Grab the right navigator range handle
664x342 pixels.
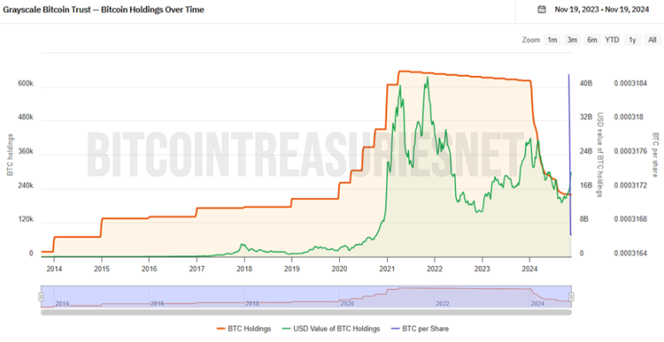[x=571, y=296]
